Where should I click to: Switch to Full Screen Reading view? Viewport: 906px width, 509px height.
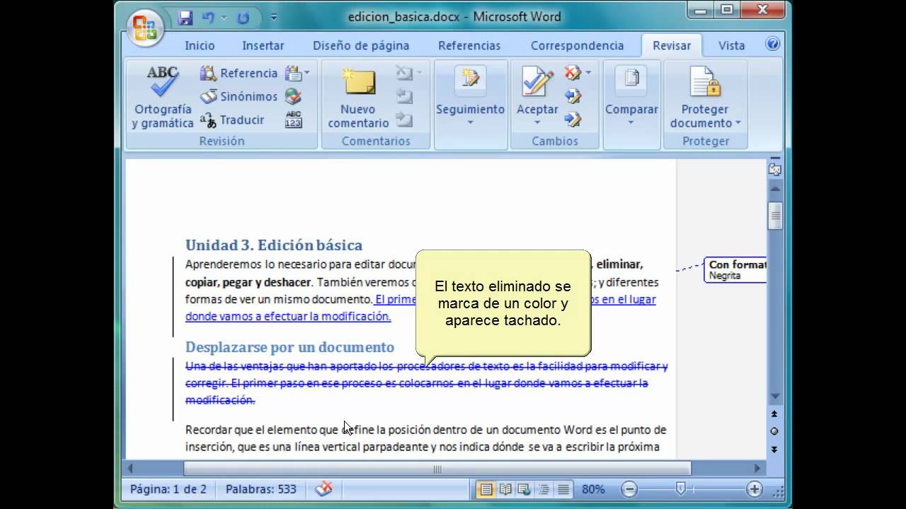[x=505, y=489]
